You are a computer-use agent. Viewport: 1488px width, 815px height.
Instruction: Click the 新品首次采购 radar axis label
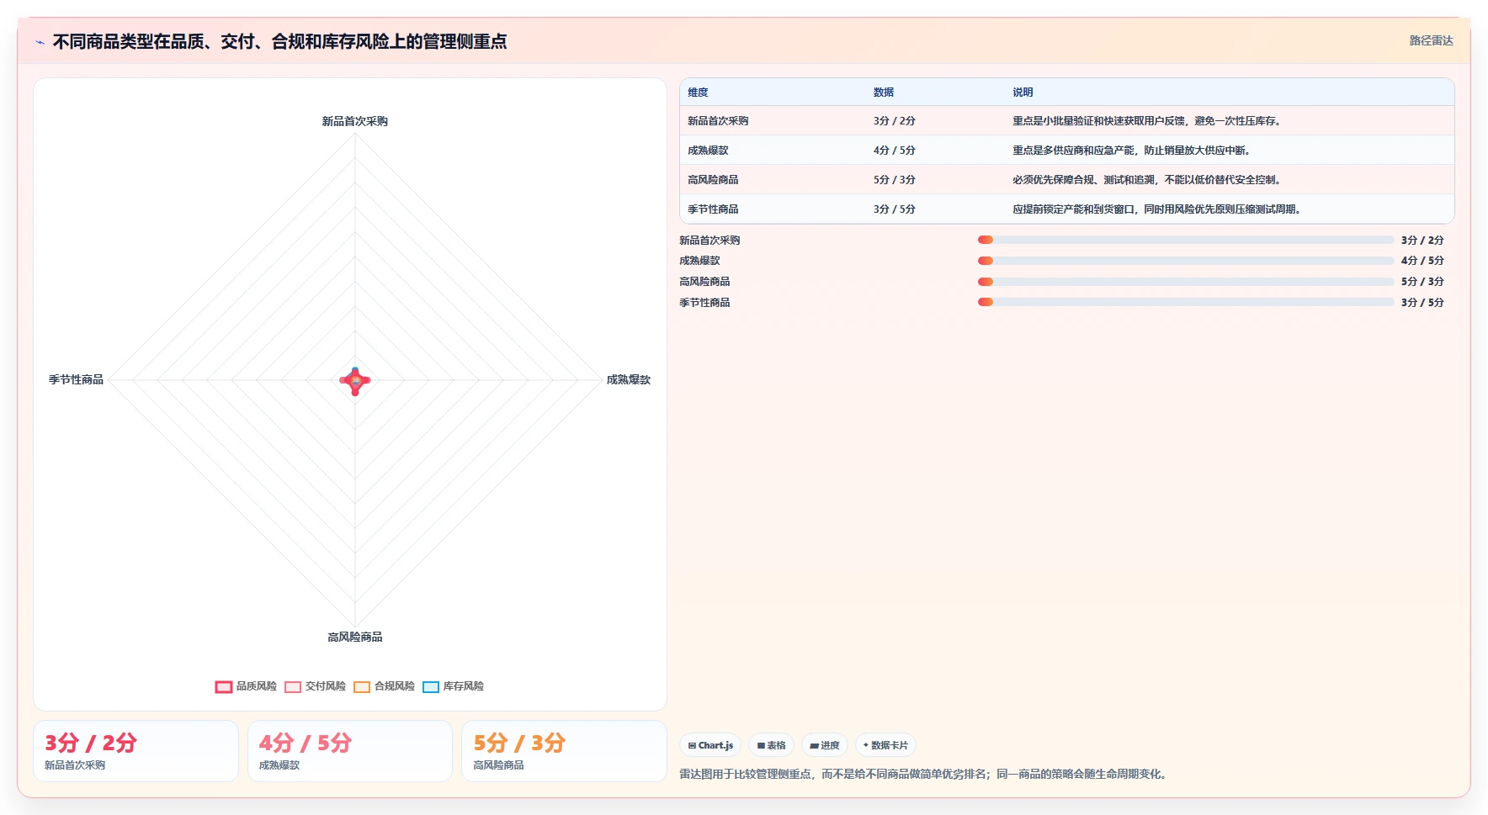pyautogui.click(x=355, y=121)
